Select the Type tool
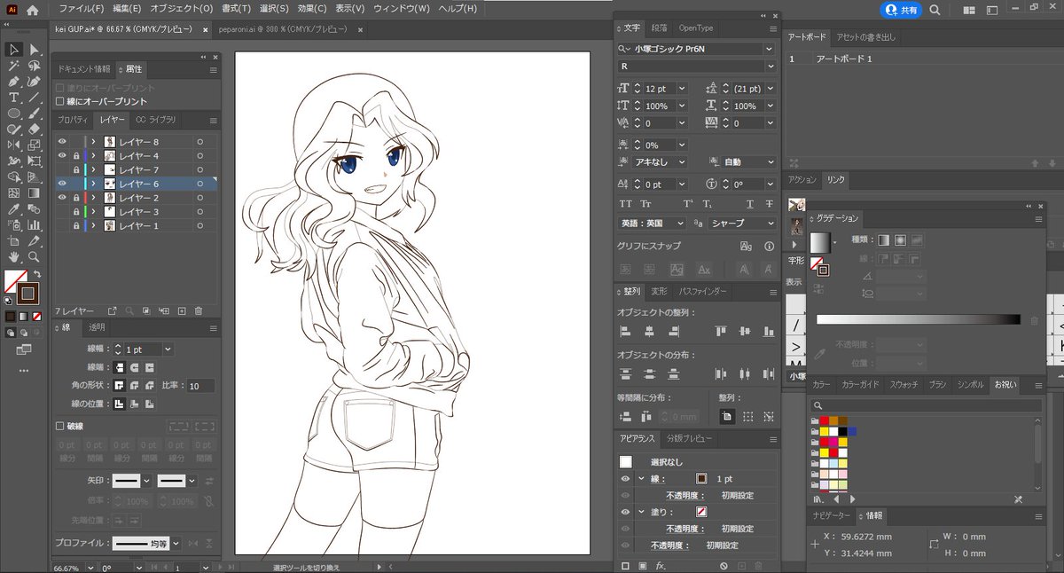The image size is (1064, 573). (14, 98)
